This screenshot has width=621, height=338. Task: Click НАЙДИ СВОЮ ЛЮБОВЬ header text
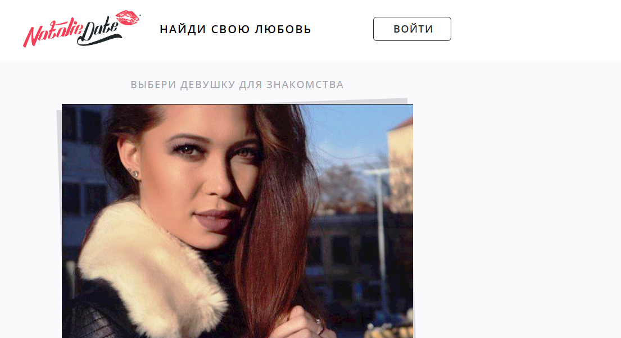(235, 29)
